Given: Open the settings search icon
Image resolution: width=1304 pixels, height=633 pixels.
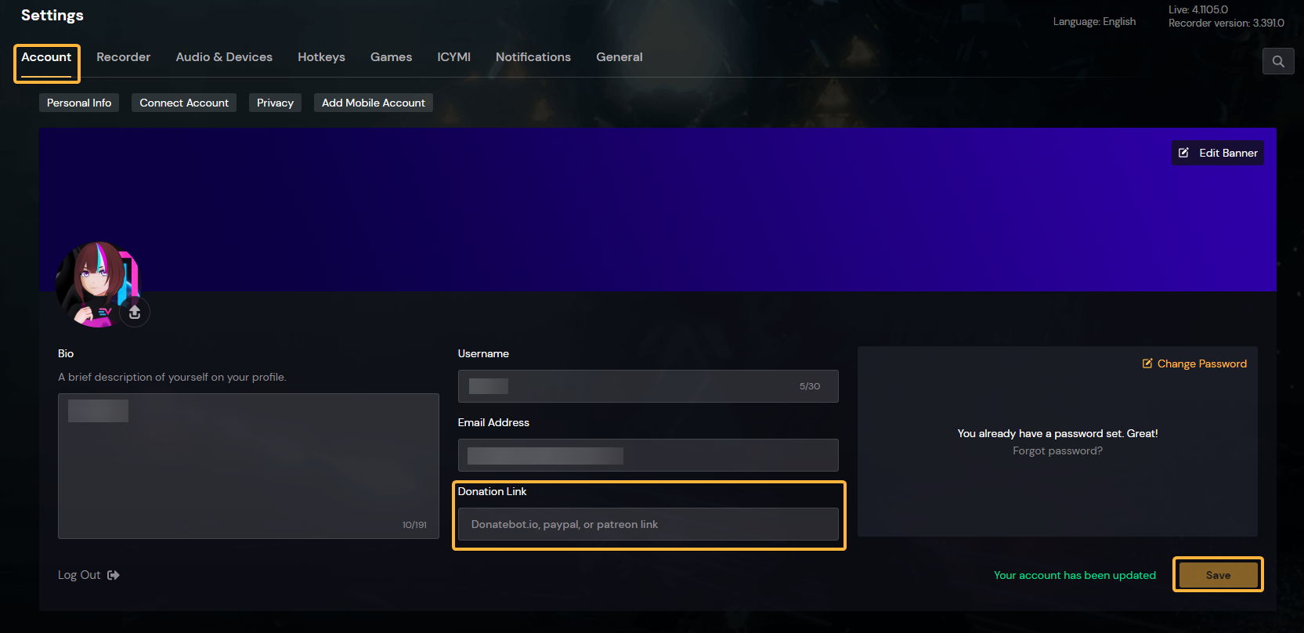Looking at the screenshot, I should 1277,61.
